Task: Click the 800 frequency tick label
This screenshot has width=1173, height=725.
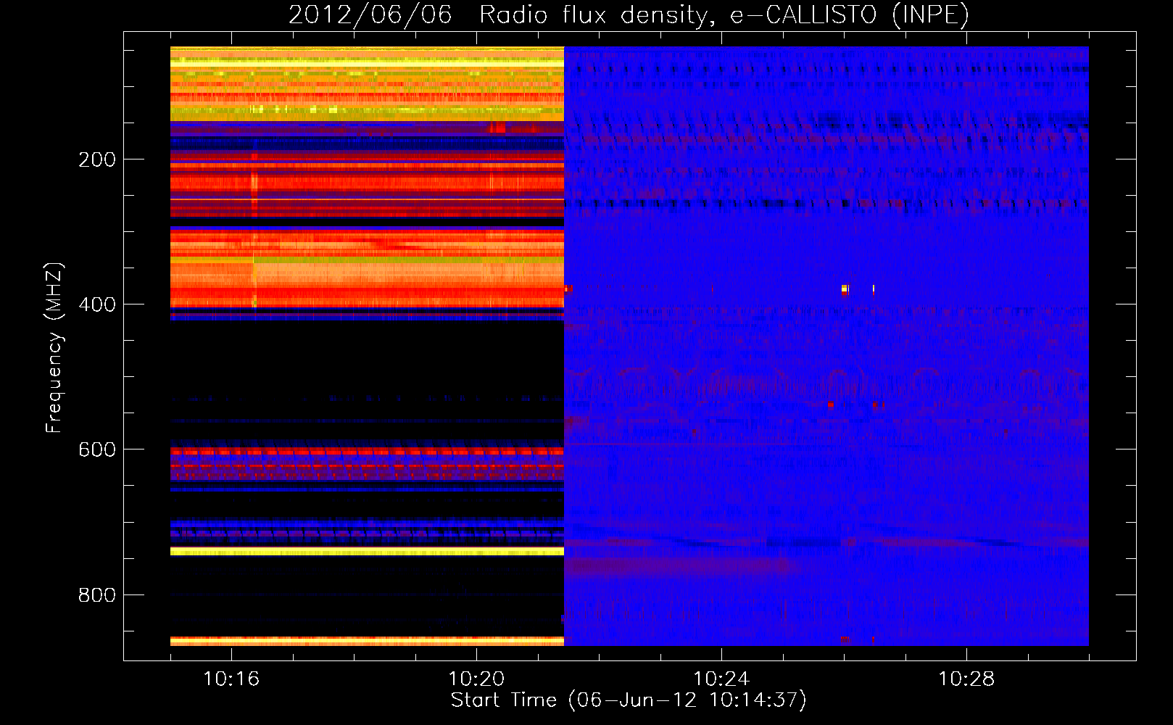Action: click(97, 595)
